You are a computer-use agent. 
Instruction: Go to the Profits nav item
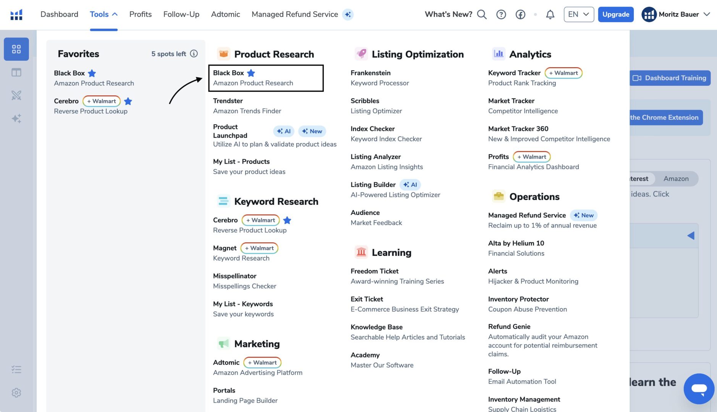(140, 14)
